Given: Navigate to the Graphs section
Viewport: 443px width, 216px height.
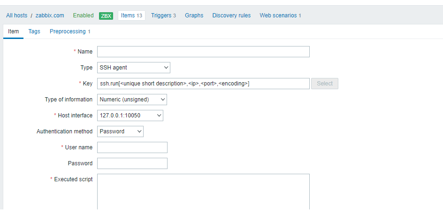Looking at the screenshot, I should click(x=194, y=15).
